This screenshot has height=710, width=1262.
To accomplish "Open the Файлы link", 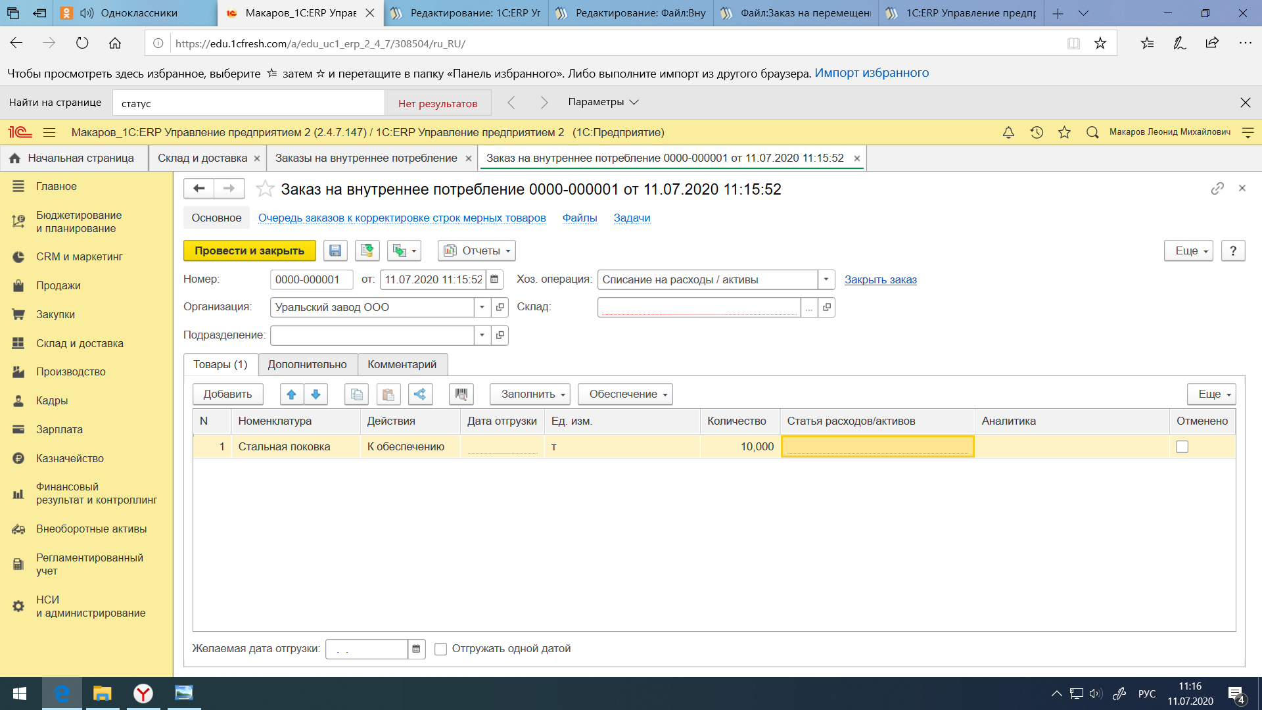I will coord(580,218).
